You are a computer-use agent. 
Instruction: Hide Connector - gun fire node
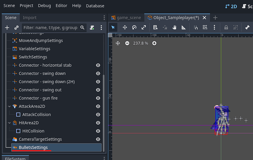pos(98,98)
